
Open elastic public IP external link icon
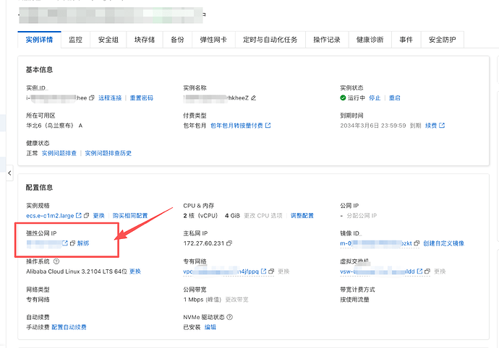click(65, 243)
